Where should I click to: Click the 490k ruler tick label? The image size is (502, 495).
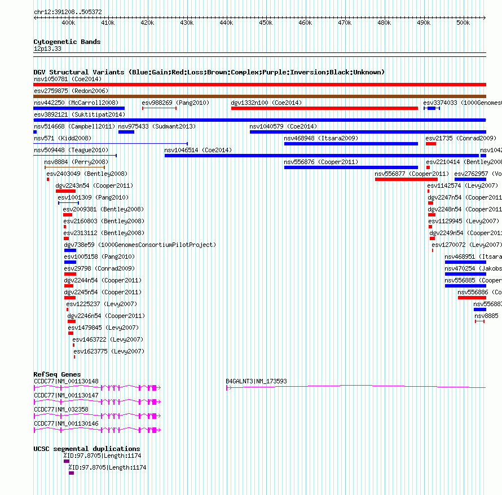(x=424, y=23)
